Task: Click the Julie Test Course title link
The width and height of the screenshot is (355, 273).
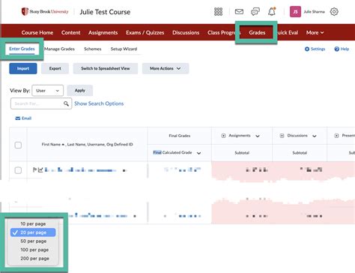Action: pyautogui.click(x=105, y=12)
